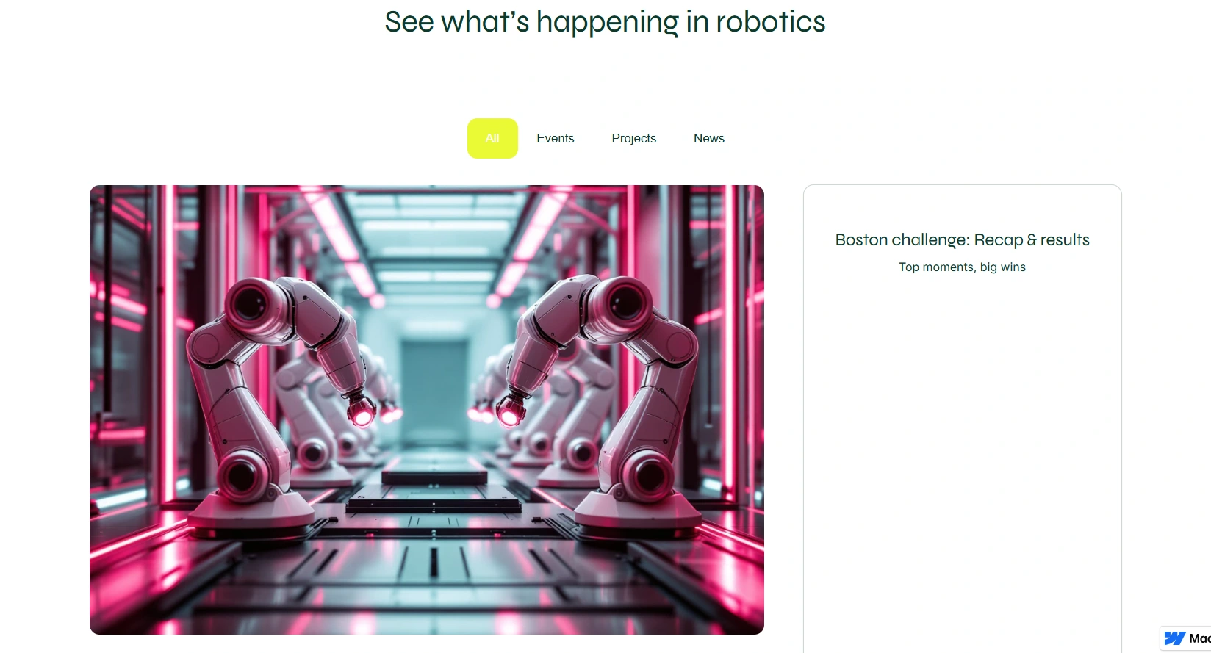The width and height of the screenshot is (1211, 653).
Task: Click the glowing gripper of left robot arm
Action: point(362,411)
